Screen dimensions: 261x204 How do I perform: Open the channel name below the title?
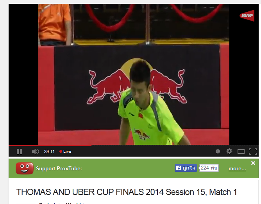click(63, 203)
